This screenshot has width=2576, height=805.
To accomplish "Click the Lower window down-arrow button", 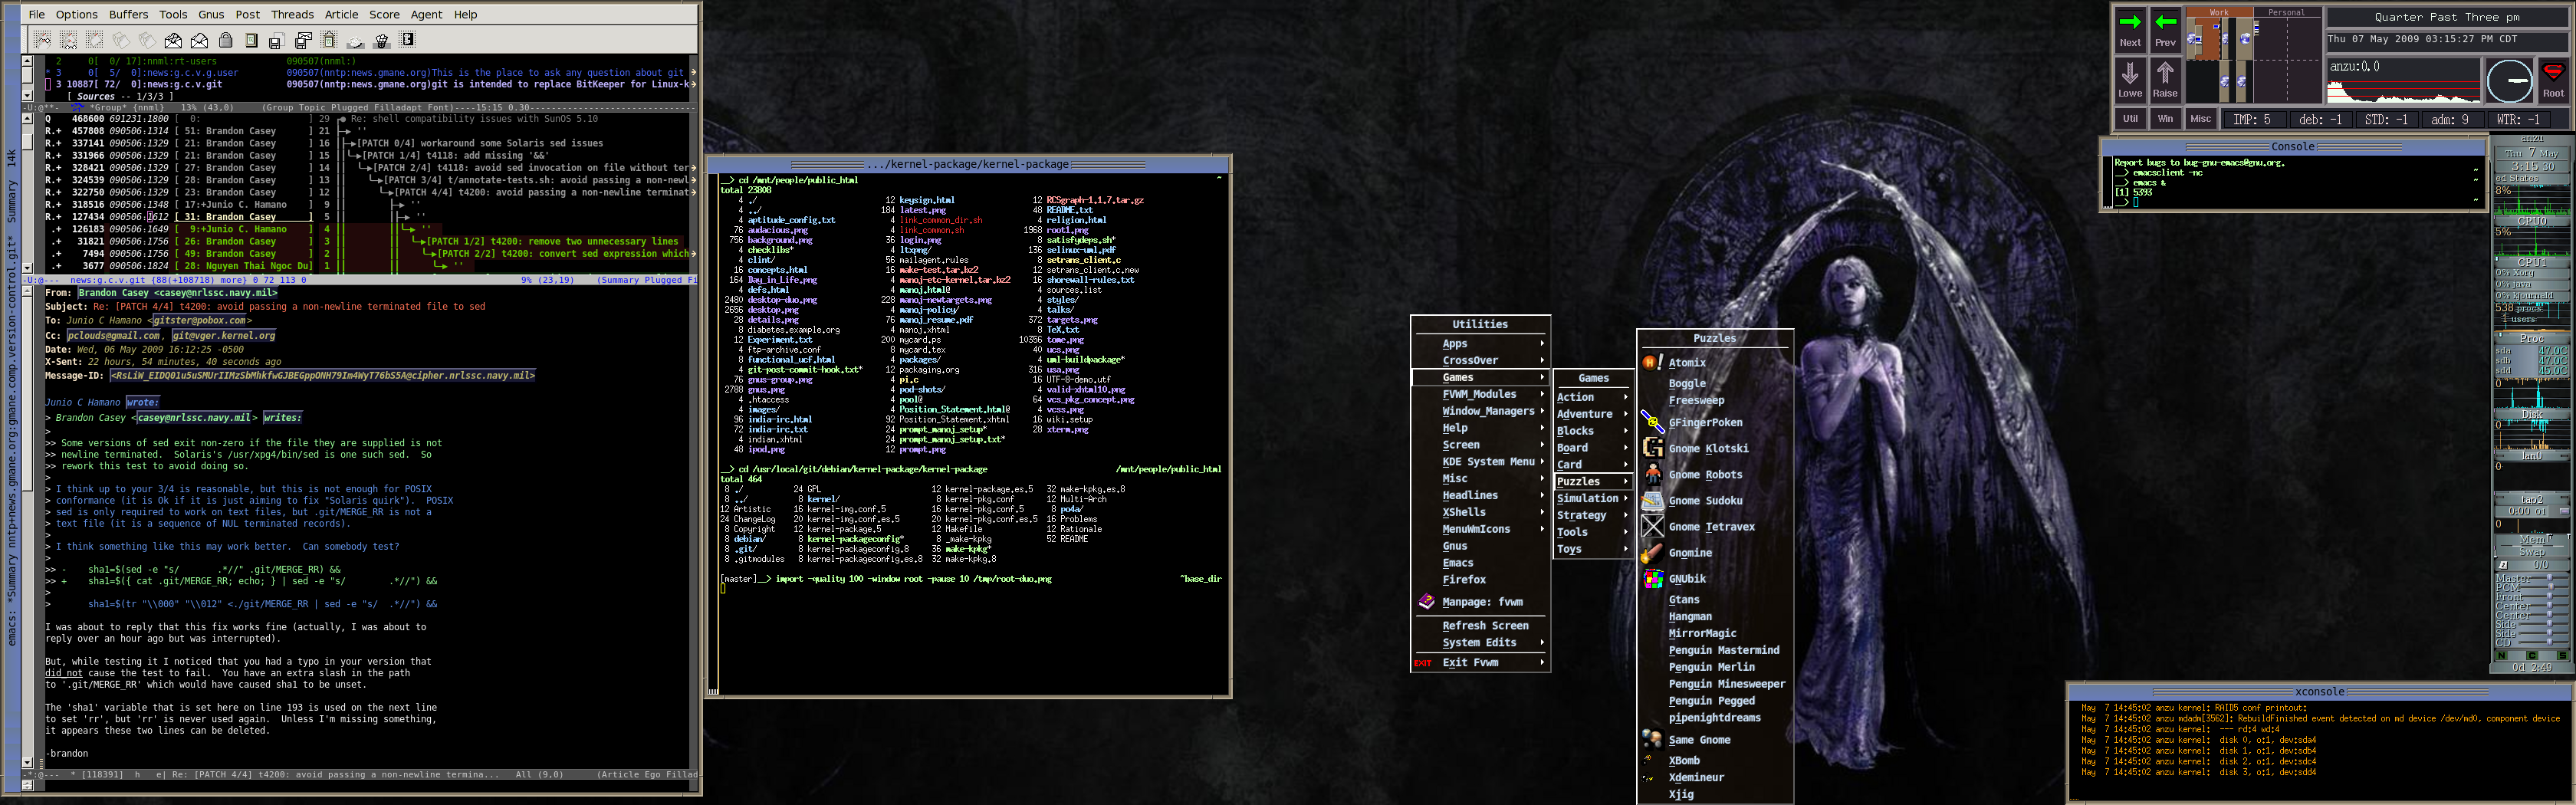I will coord(2130,80).
